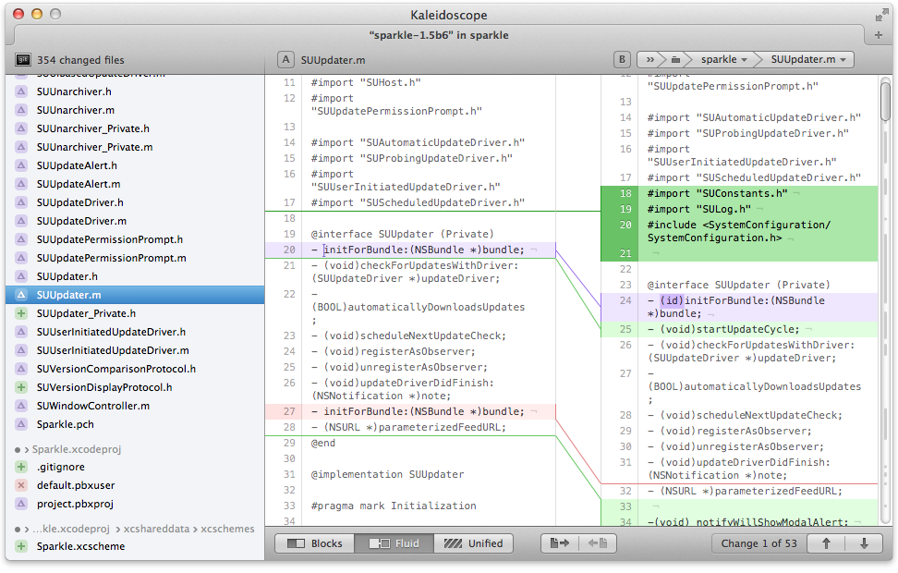898x573 pixels.
Task: Click the A file label badge
Action: (x=285, y=59)
